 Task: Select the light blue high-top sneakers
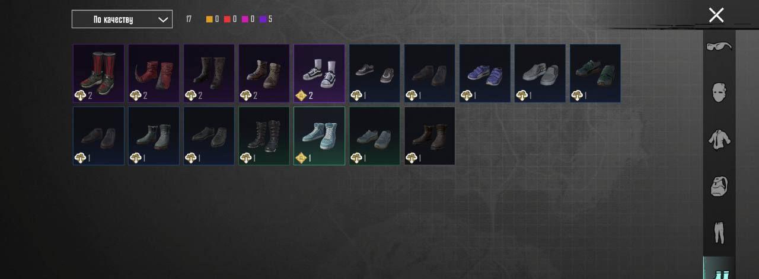319,136
